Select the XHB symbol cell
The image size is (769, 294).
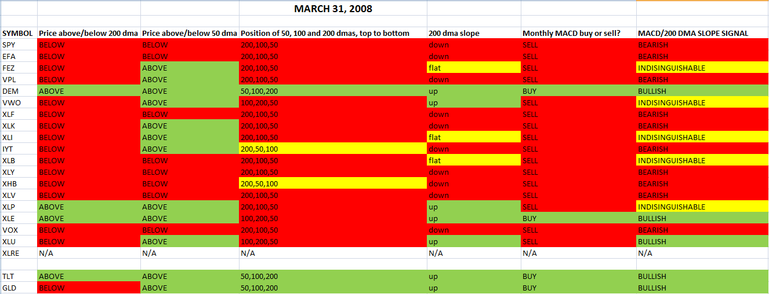[x=18, y=183]
